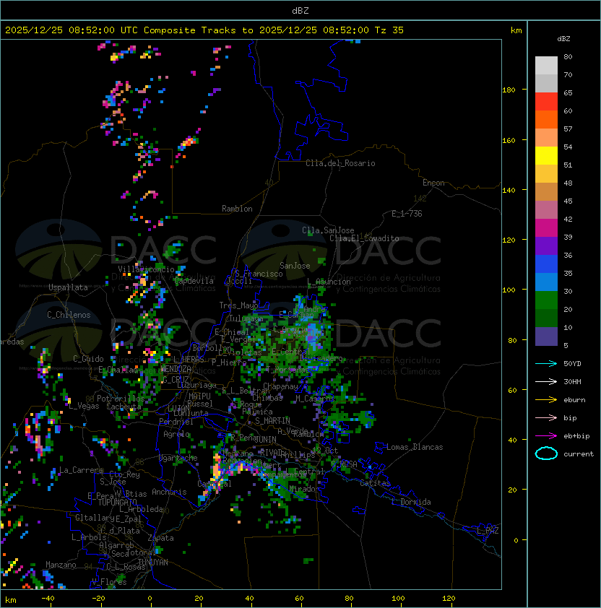Click the C_Chilenos label
601x608 pixels.
tap(69, 315)
